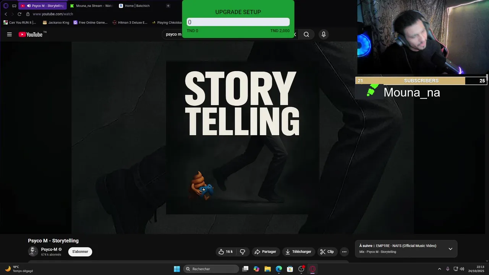
Task: Open Microsoft Store from the taskbar
Action: click(290, 269)
